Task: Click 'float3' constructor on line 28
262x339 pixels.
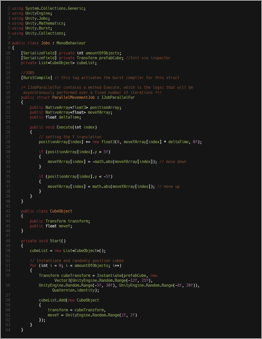Action: point(108,142)
